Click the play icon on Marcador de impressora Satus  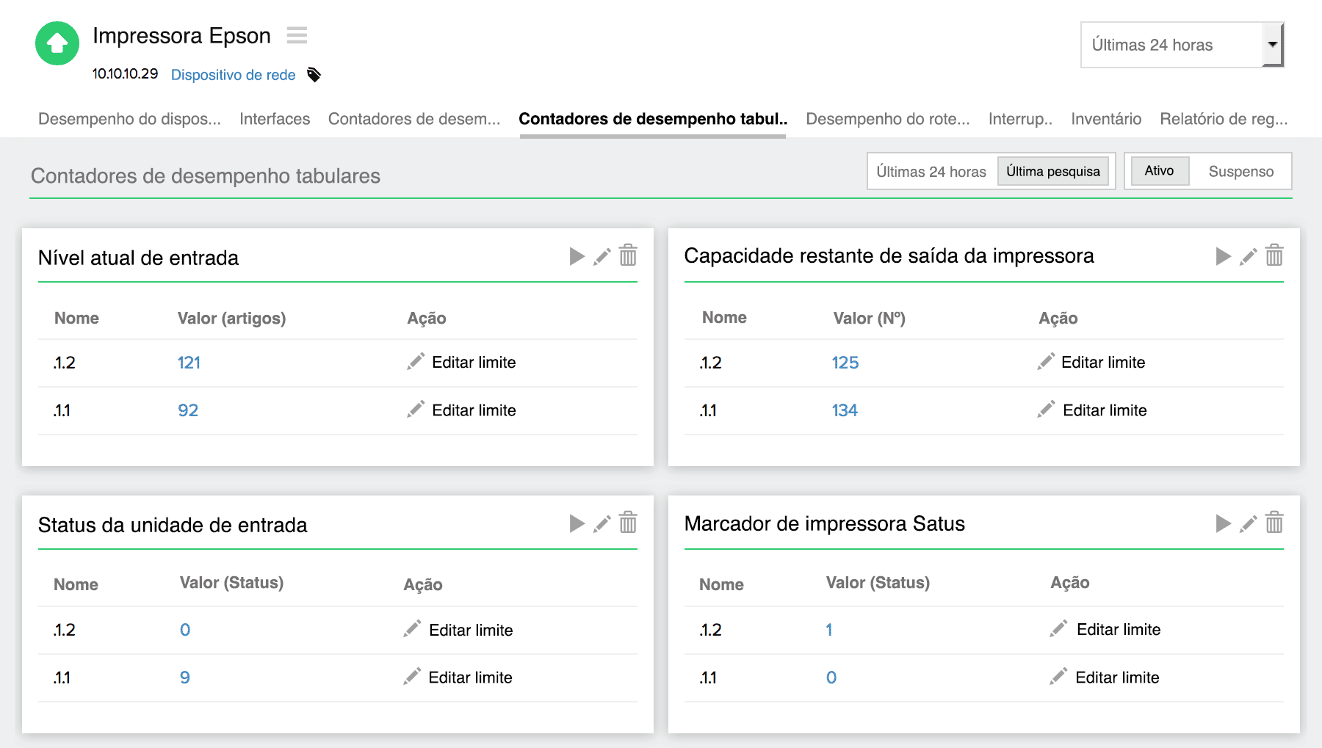coord(1223,523)
